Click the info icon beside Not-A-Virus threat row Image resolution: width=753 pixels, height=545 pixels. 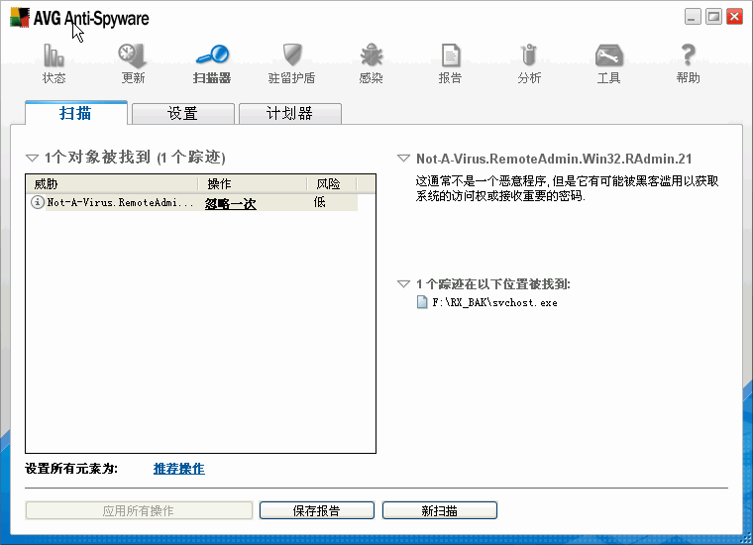(x=38, y=202)
